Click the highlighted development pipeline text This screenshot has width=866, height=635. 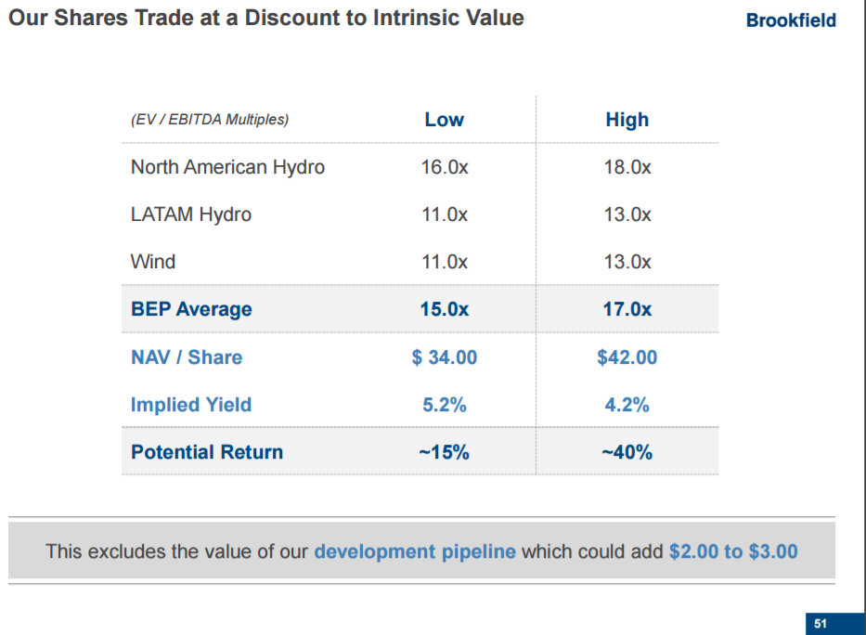[x=415, y=551]
